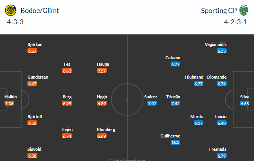Image resolution: width=254 pixels, height=161 pixels.
Task: Click player name Sjøvold
Action: click(35, 149)
